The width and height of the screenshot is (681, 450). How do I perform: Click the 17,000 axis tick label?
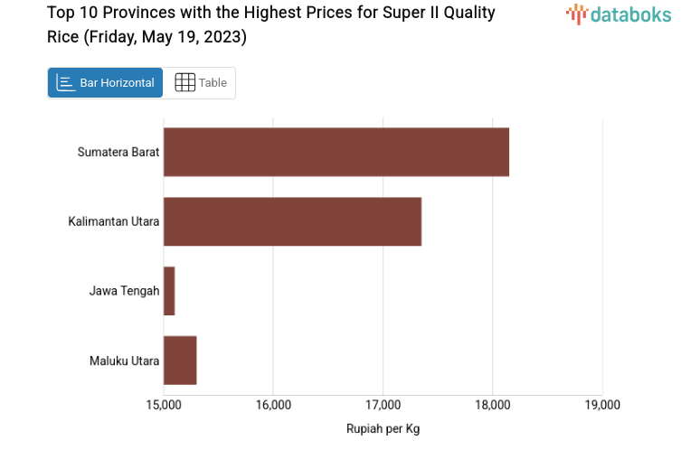pyautogui.click(x=383, y=405)
